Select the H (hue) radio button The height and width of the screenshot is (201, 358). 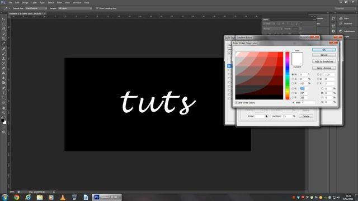tap(293, 74)
